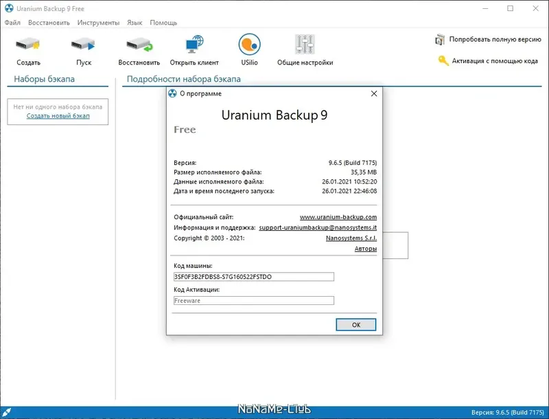Click Активация с помощью кода text
The width and height of the screenshot is (549, 419).
pyautogui.click(x=495, y=61)
